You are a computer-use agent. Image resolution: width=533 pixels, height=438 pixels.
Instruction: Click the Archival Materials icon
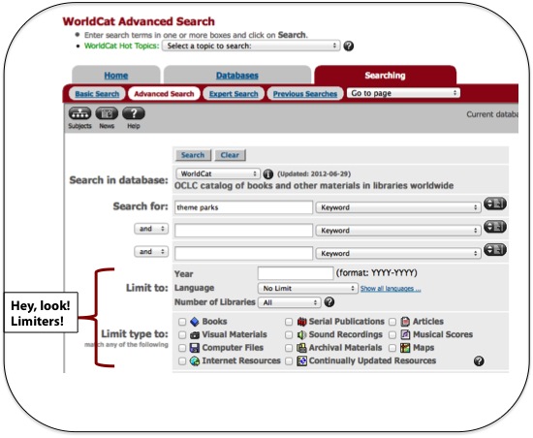click(x=301, y=348)
